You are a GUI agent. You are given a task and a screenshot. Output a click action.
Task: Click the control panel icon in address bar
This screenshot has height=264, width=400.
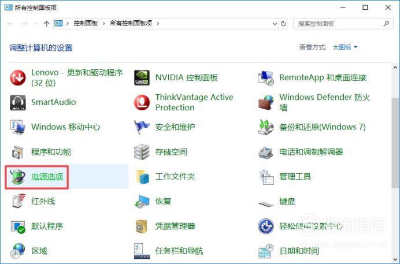[58, 24]
